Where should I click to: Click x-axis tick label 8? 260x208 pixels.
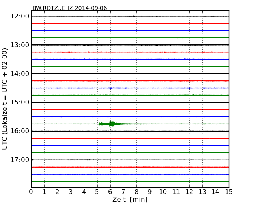136,192
